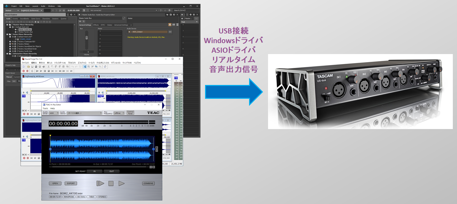Click Play triangle button in TEAC editor
The width and height of the screenshot is (457, 204).
pyautogui.click(x=121, y=183)
